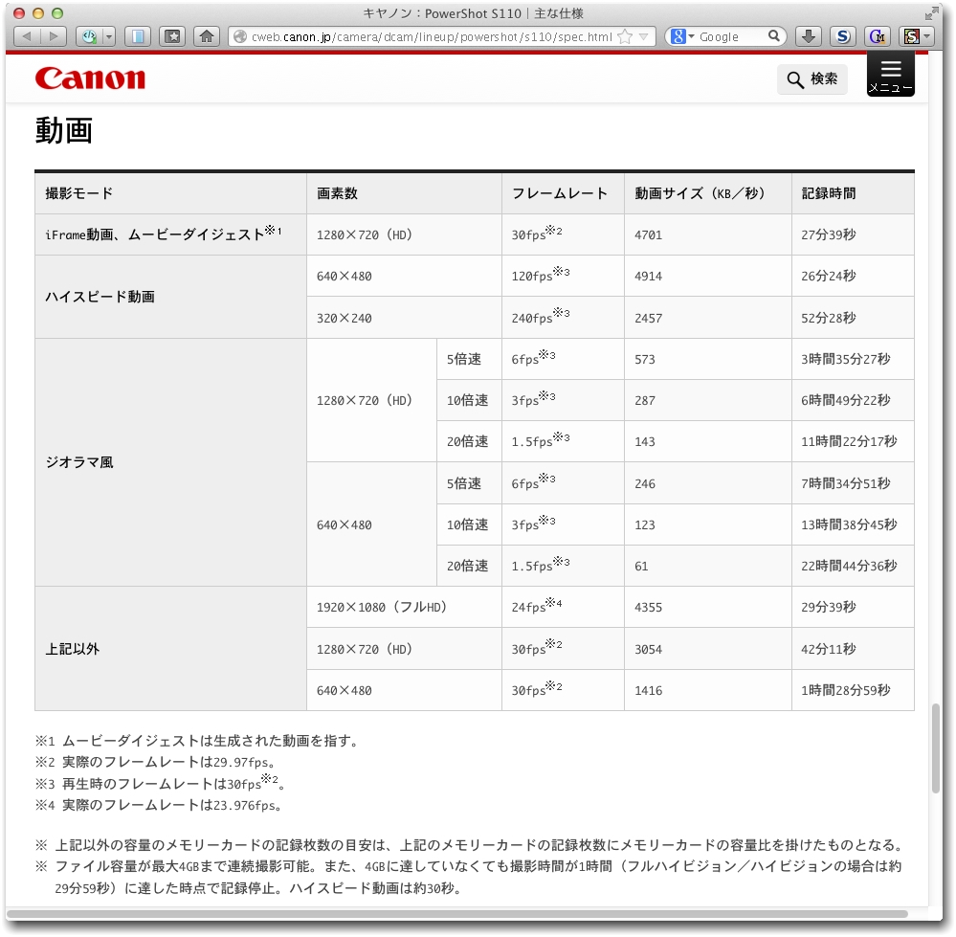Viewport: 956px width, 937px height.
Task: Click the vertical page scrollbar thumb
Action: [x=935, y=749]
